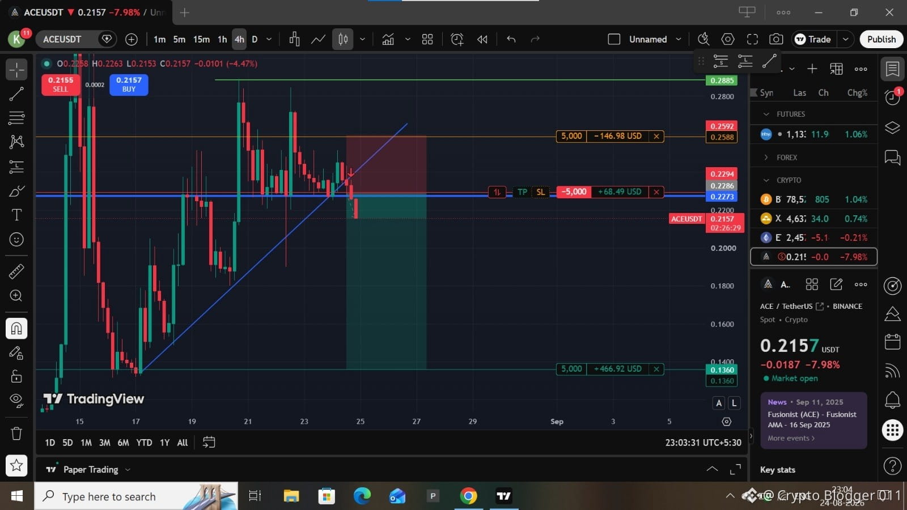Click the 0.2157 BUY button

coord(129,84)
